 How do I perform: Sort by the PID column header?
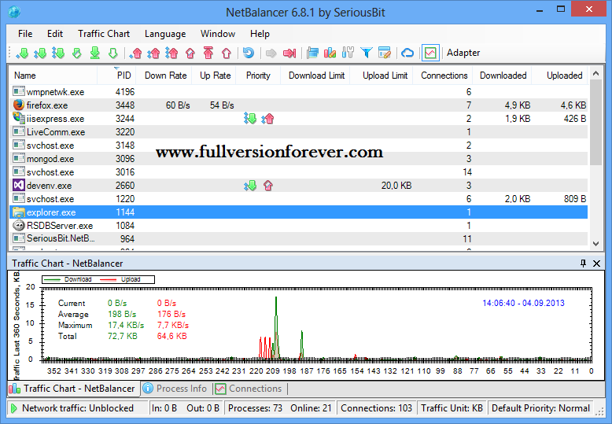tap(116, 76)
